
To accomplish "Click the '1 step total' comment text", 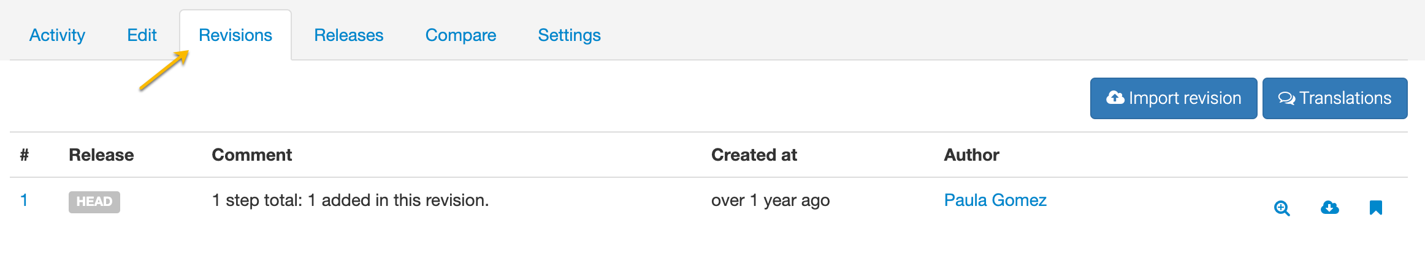I will (350, 200).
